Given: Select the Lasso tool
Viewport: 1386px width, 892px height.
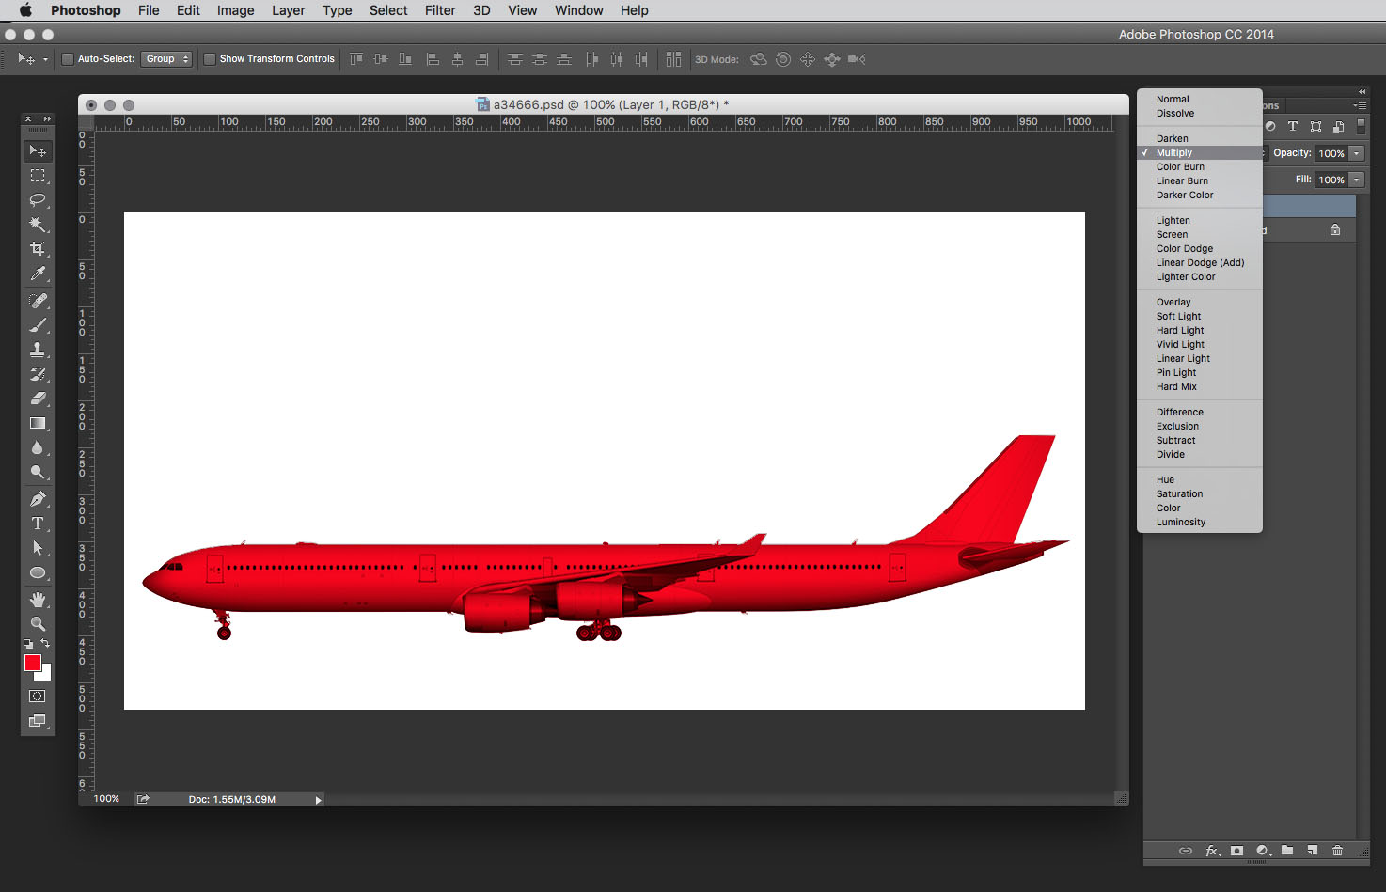Looking at the screenshot, I should pyautogui.click(x=38, y=200).
